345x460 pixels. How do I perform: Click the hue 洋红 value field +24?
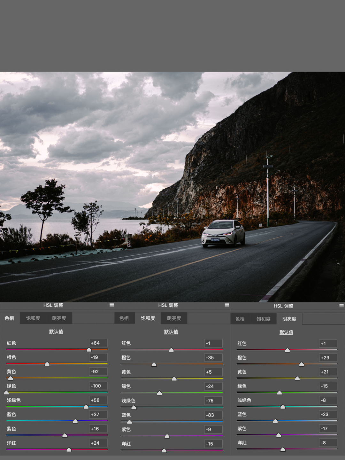98,443
